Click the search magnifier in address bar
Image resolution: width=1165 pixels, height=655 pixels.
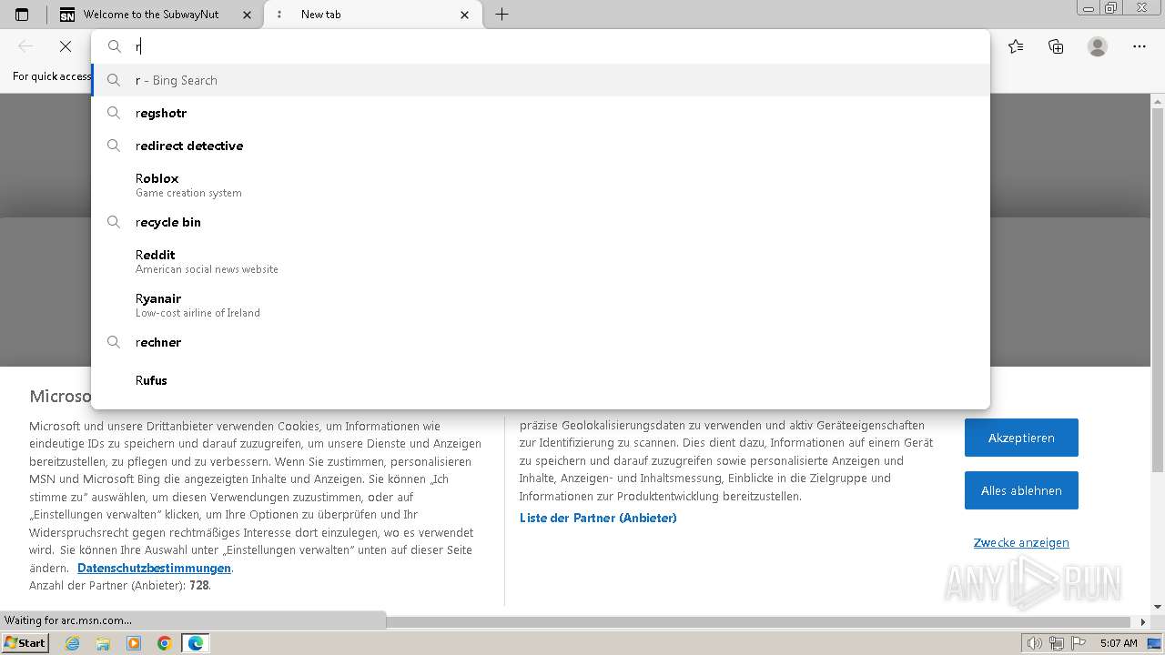[115, 46]
